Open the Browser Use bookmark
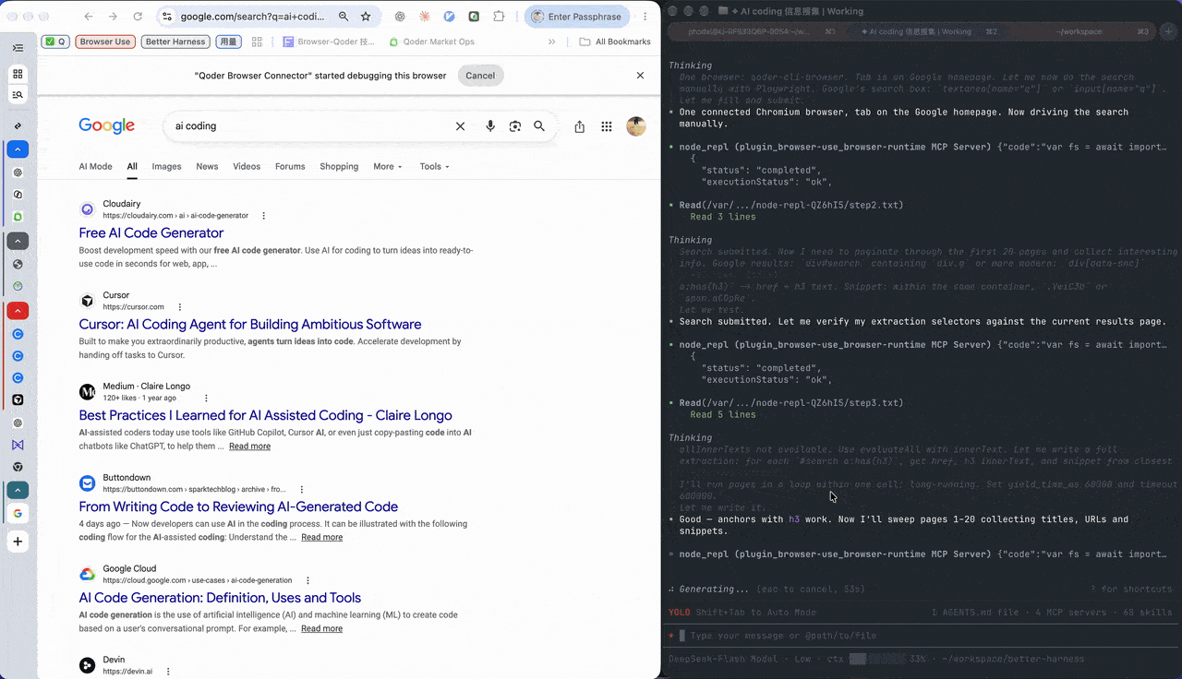The width and height of the screenshot is (1182, 679). [x=105, y=42]
